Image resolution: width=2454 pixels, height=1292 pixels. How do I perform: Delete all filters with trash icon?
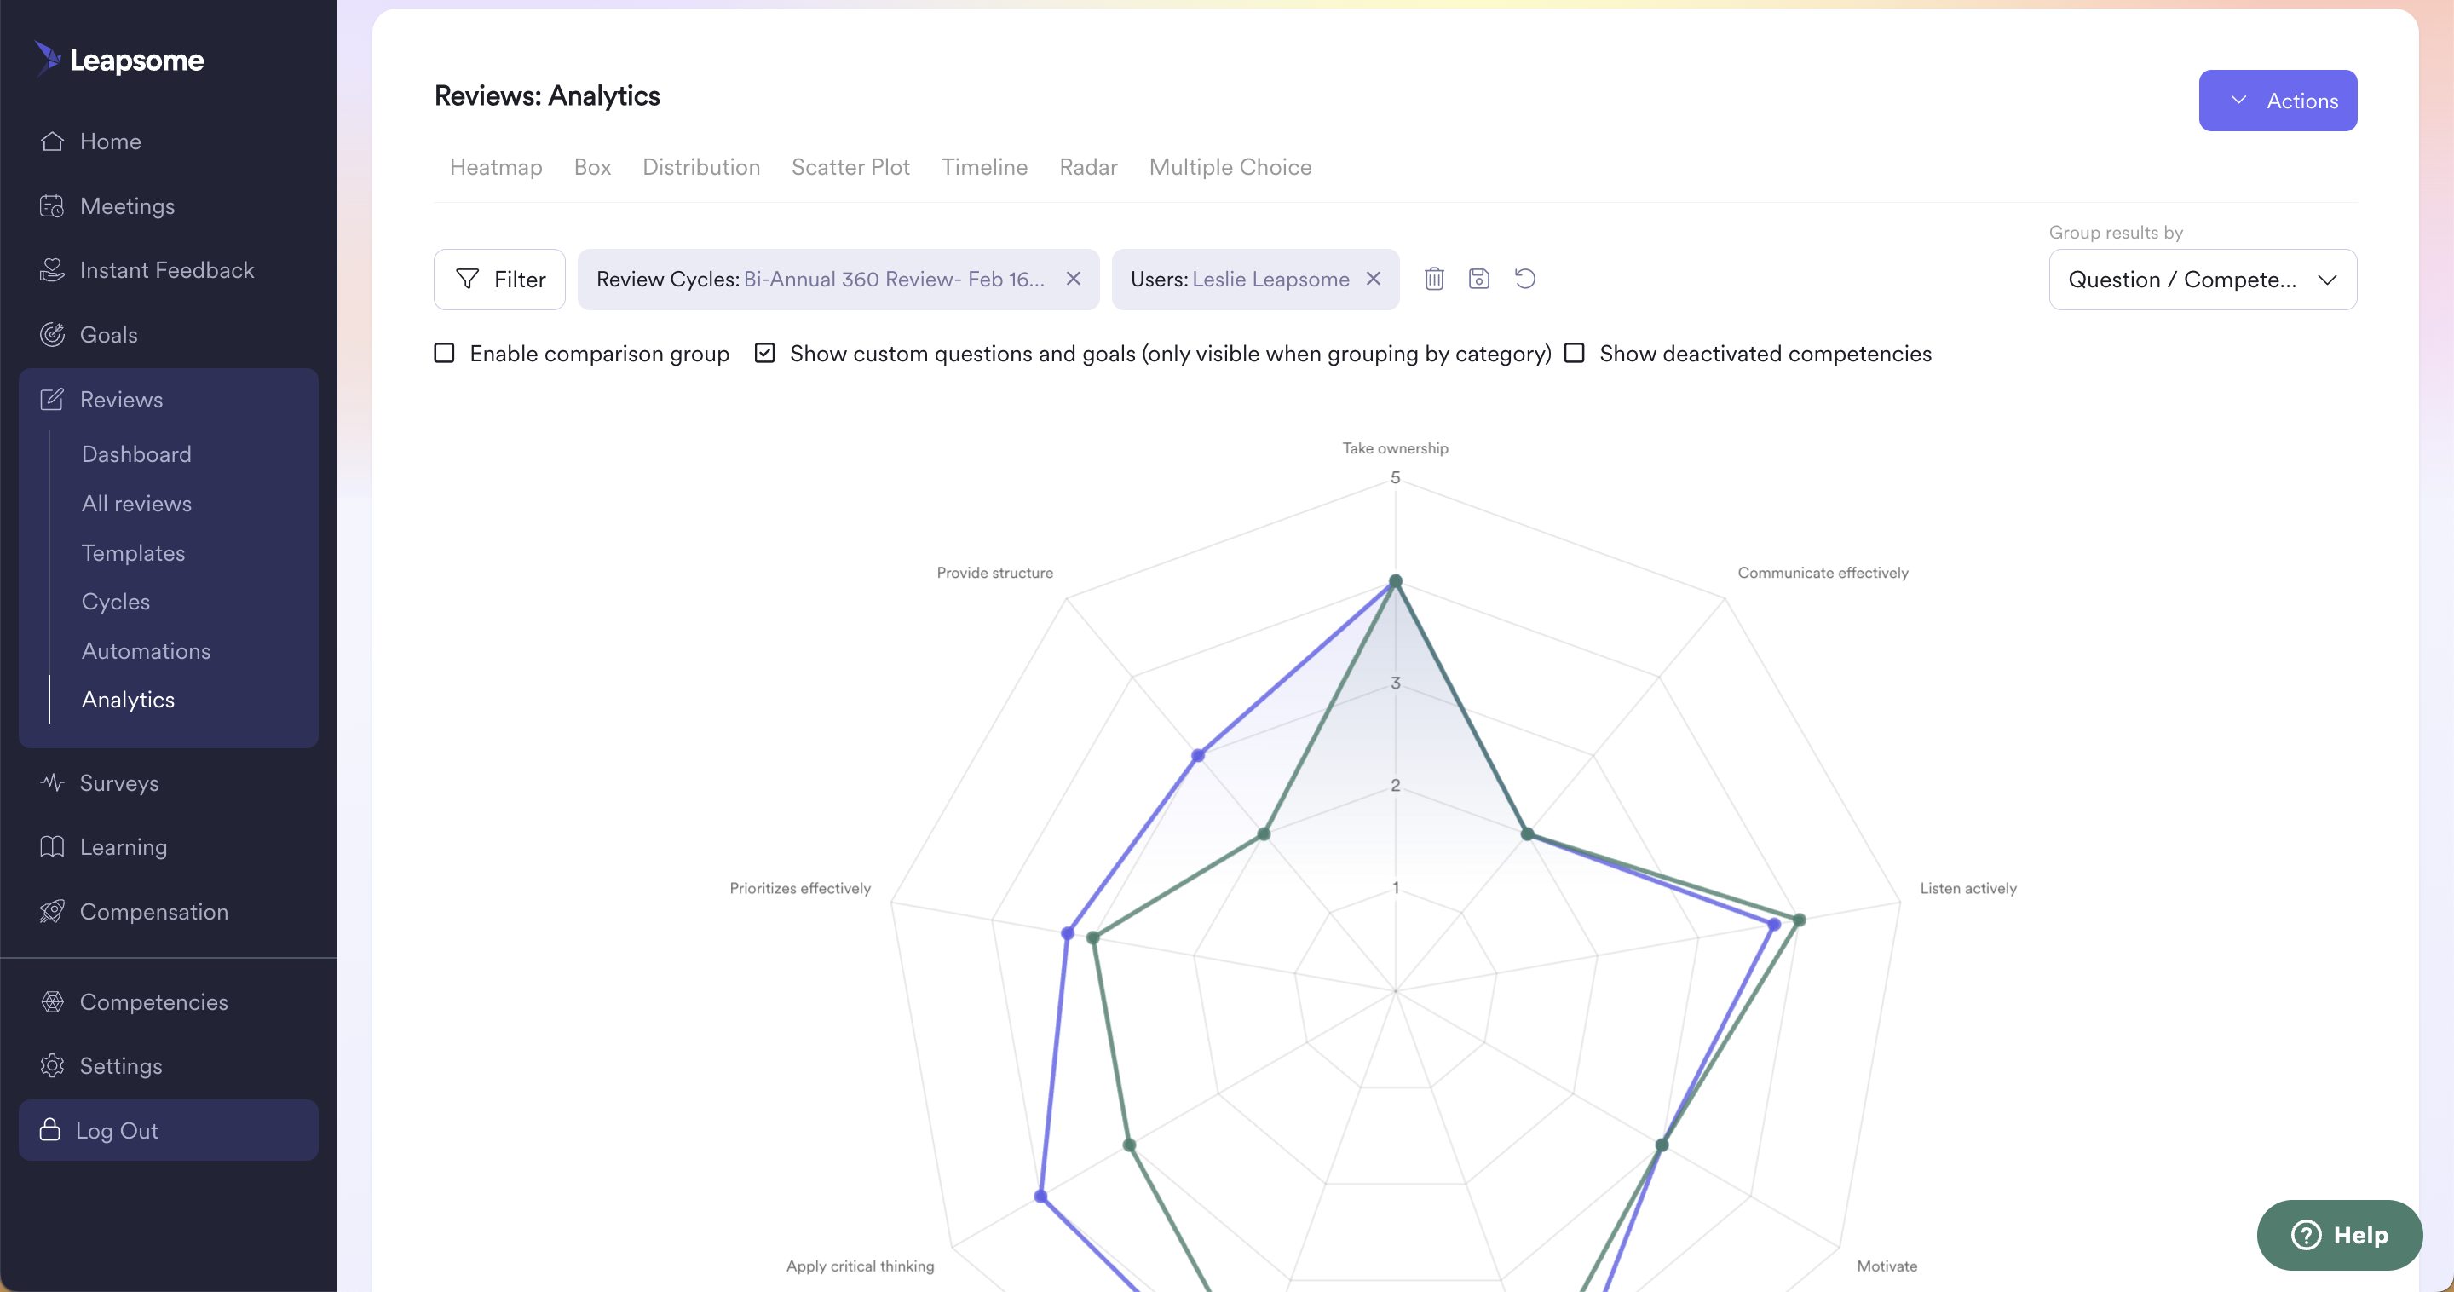click(1434, 278)
